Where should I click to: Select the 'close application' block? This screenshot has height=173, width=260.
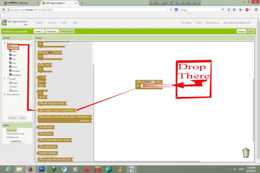(x=47, y=147)
